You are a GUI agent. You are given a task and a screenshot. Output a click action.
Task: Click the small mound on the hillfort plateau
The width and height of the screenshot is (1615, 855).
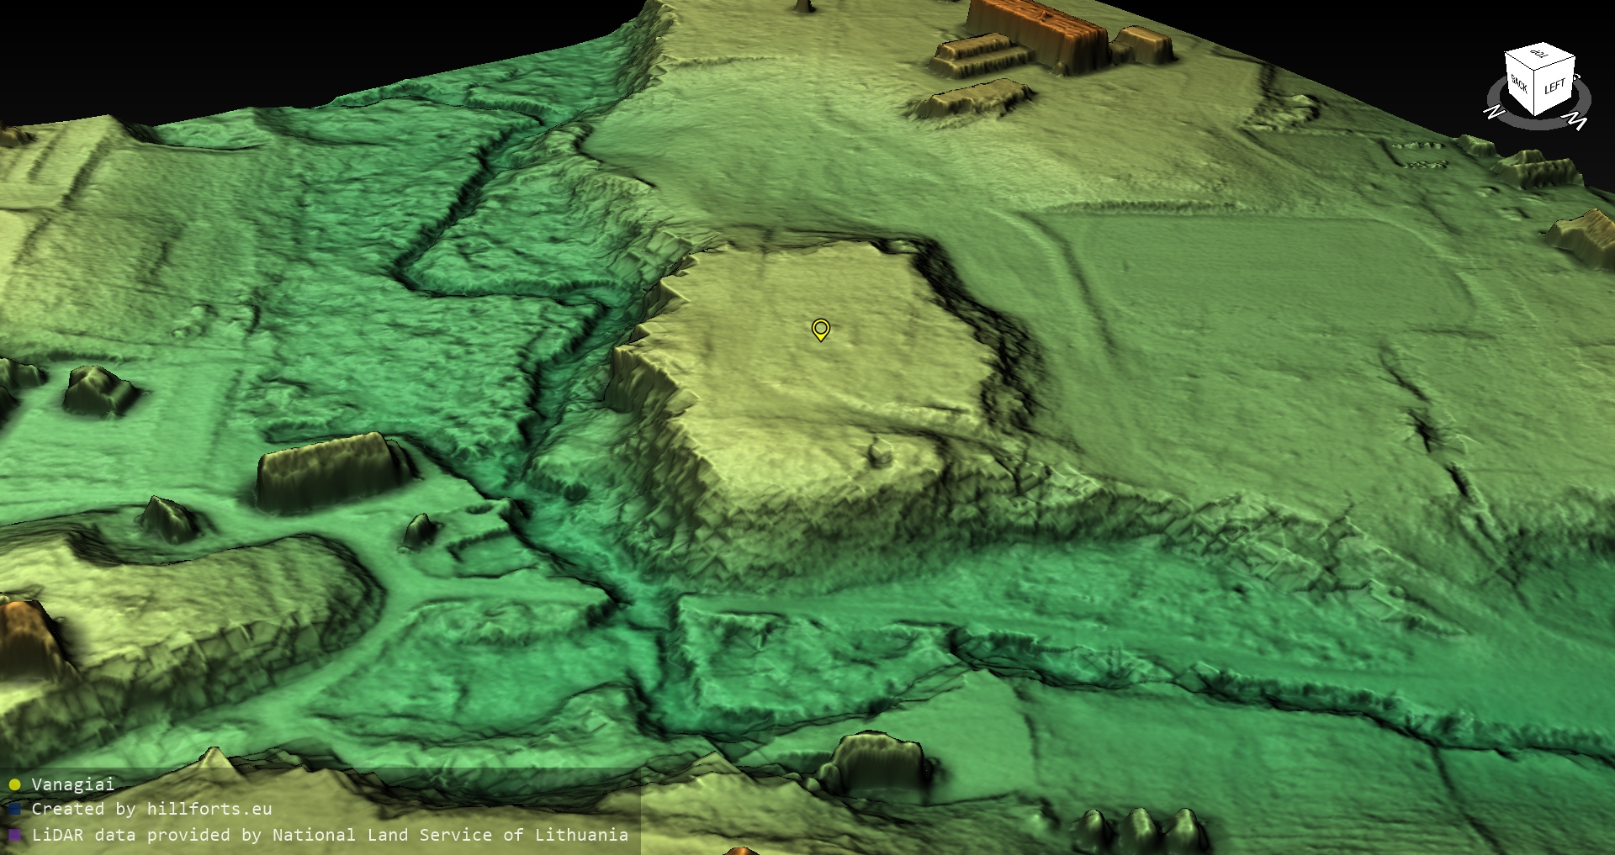click(879, 454)
